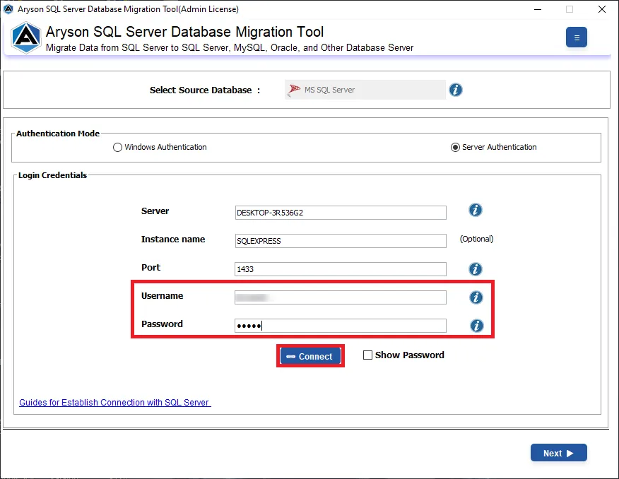Screen dimensions: 619x479
Task: Click the Aryson logo in header
Action: (x=25, y=38)
